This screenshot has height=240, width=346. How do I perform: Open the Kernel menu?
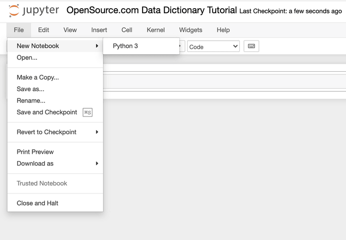click(156, 30)
